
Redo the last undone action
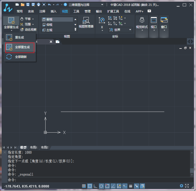(x=57, y=5)
